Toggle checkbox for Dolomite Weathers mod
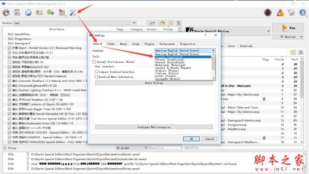 [x=10, y=81]
